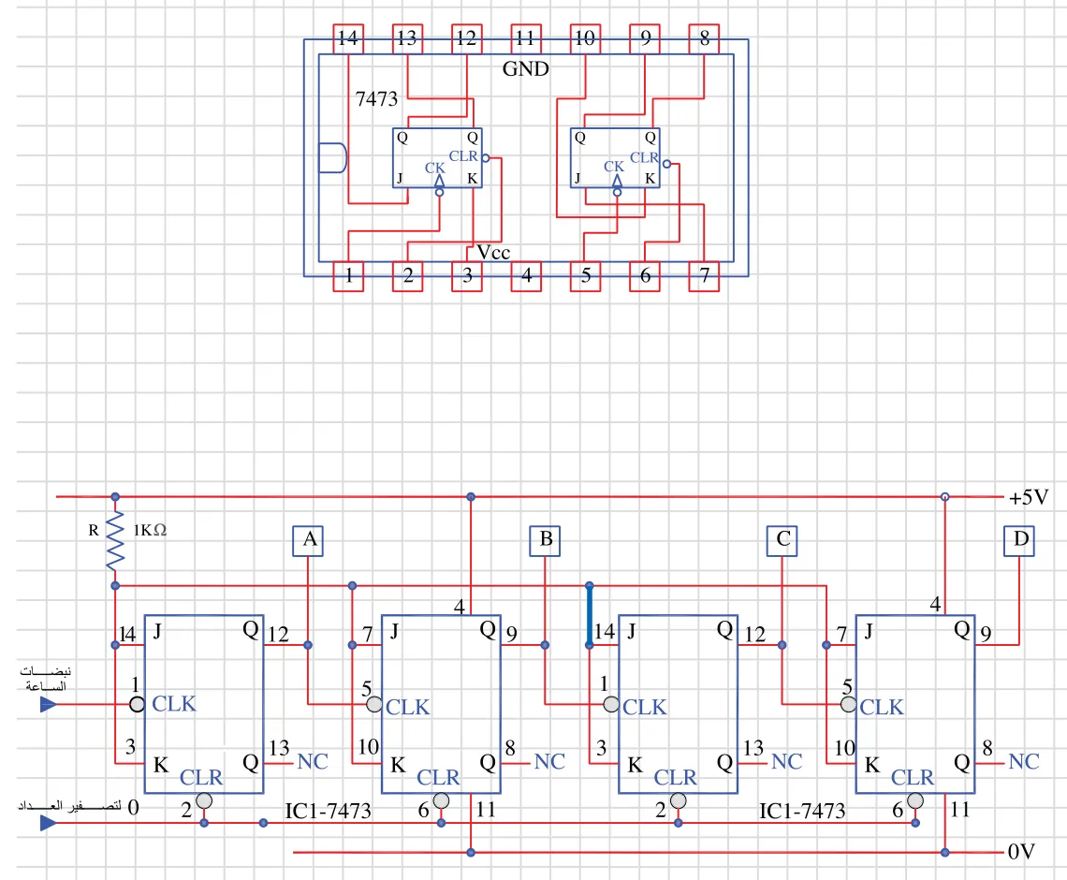Click the CLR bubble at pin 2 first flip-flop
1067x880 pixels.
coord(204,801)
